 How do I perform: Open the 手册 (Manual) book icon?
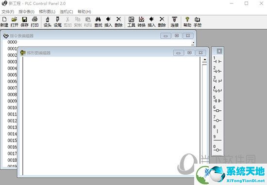tap(198, 22)
